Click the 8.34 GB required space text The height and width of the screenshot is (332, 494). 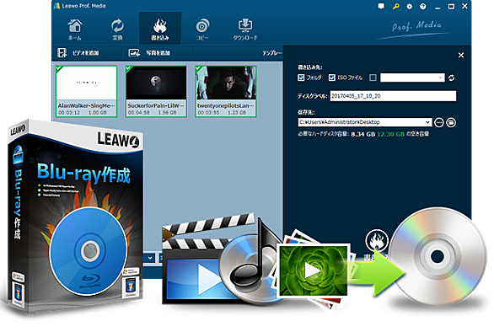(x=363, y=134)
